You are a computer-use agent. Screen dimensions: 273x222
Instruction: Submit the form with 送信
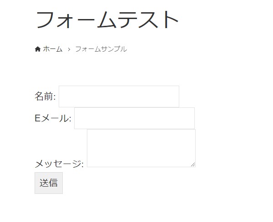click(x=48, y=183)
